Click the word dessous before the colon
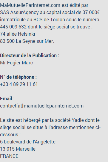108x162 pixels. click(9, 134)
